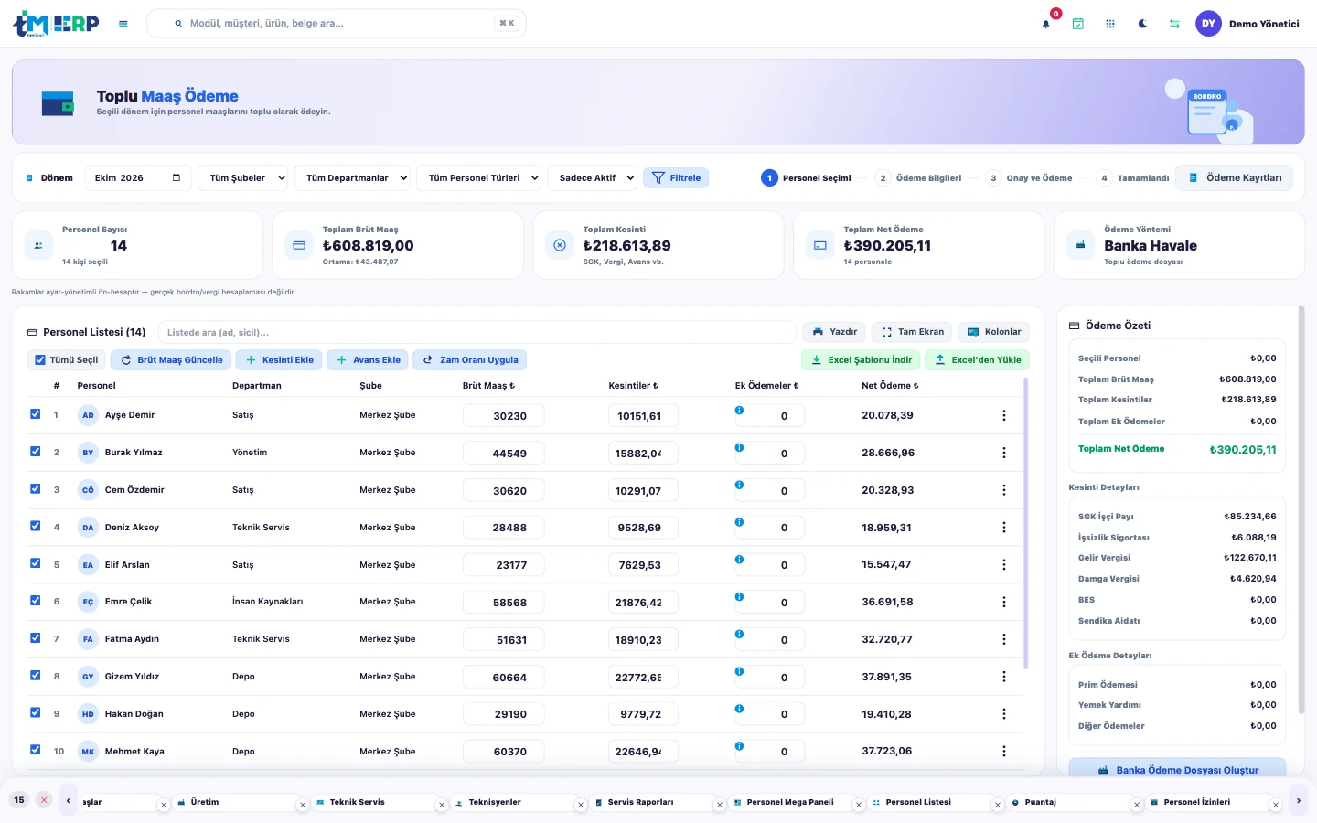
Task: Uncheck Elif Arslan row checkbox
Action: pos(36,563)
